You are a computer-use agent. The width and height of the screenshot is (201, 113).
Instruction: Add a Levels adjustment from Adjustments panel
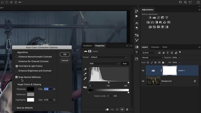tap(154, 18)
